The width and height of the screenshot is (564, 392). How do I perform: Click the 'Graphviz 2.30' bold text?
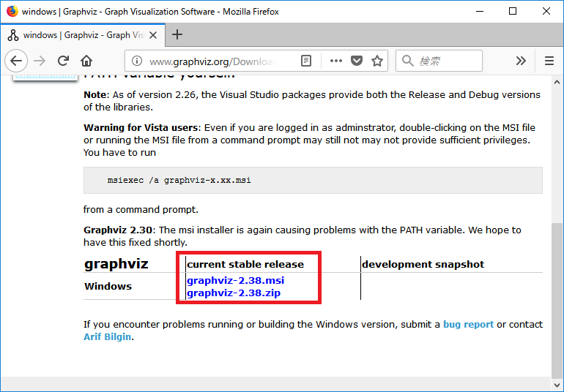118,230
